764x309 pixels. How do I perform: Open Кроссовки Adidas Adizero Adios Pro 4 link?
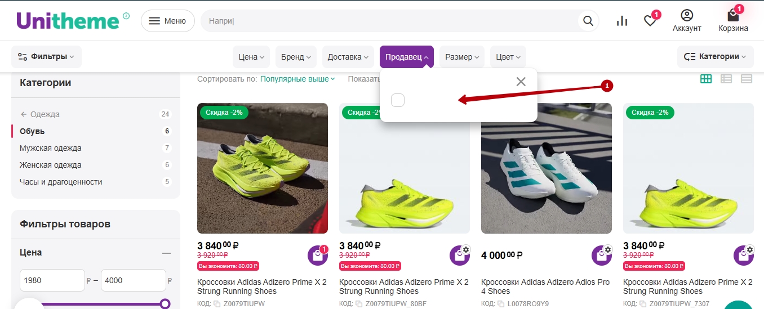(x=545, y=286)
